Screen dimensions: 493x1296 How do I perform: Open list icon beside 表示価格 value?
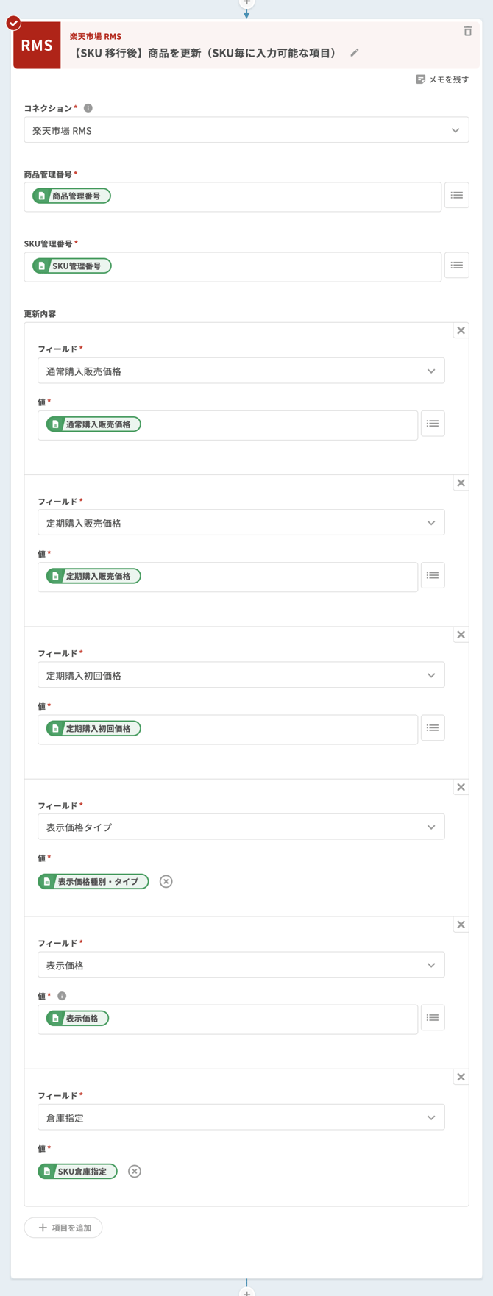tap(433, 1018)
